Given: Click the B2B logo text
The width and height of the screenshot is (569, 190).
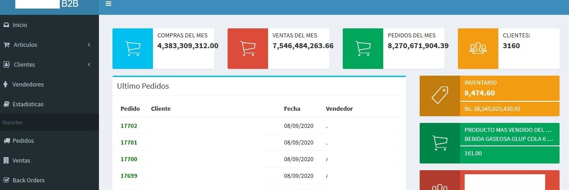Looking at the screenshot, I should pos(71,5).
